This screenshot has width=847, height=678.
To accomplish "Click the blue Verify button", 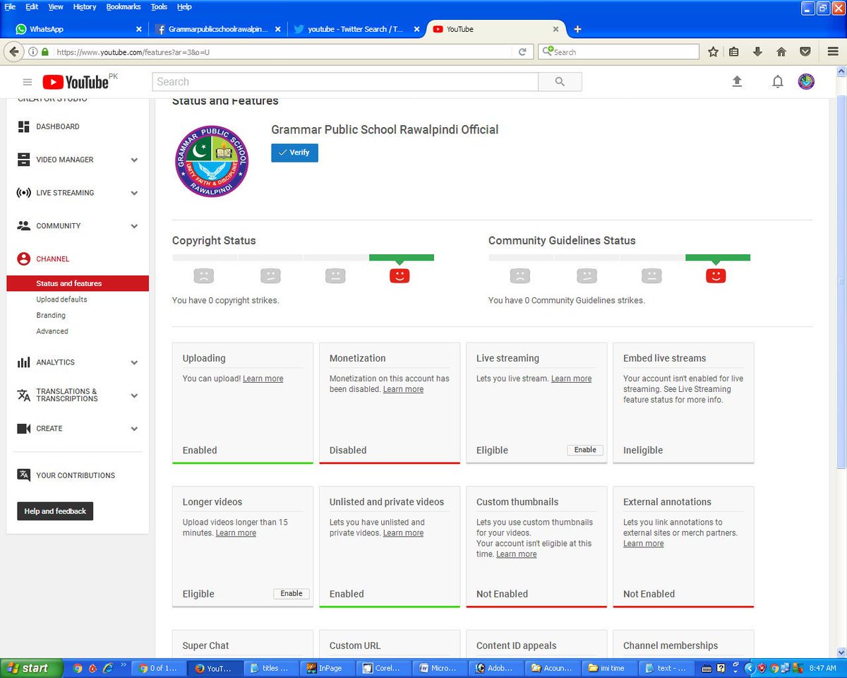I will (x=294, y=153).
